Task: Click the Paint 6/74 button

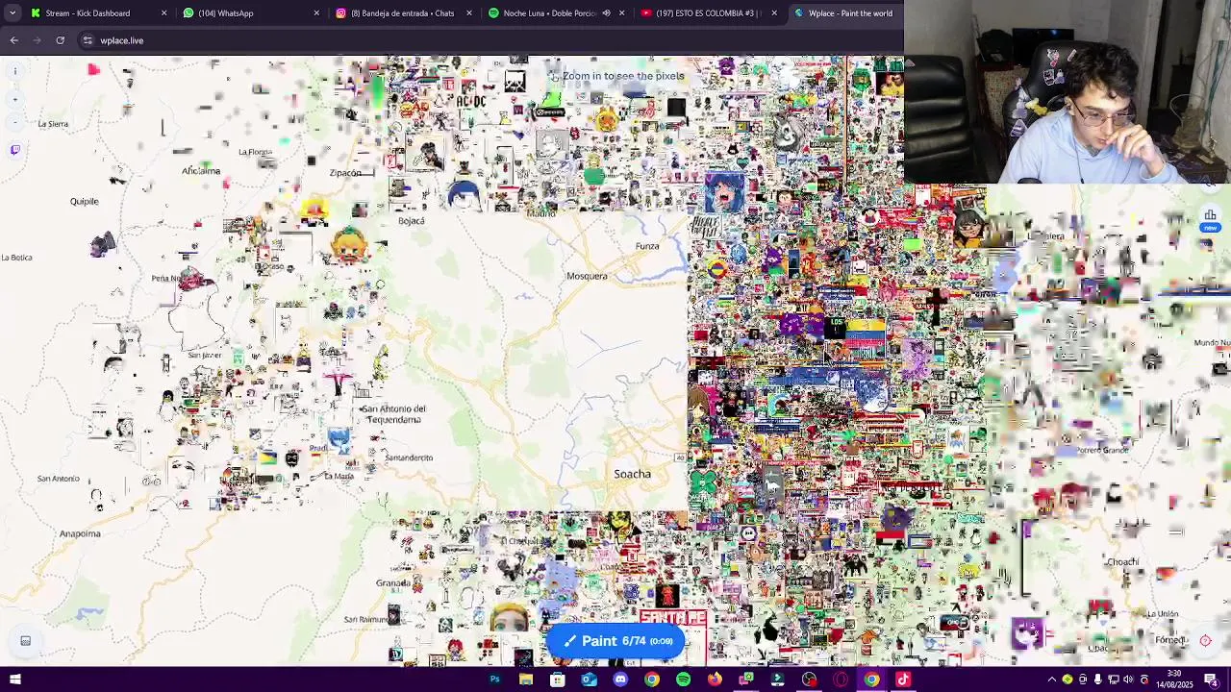Action: (x=615, y=641)
